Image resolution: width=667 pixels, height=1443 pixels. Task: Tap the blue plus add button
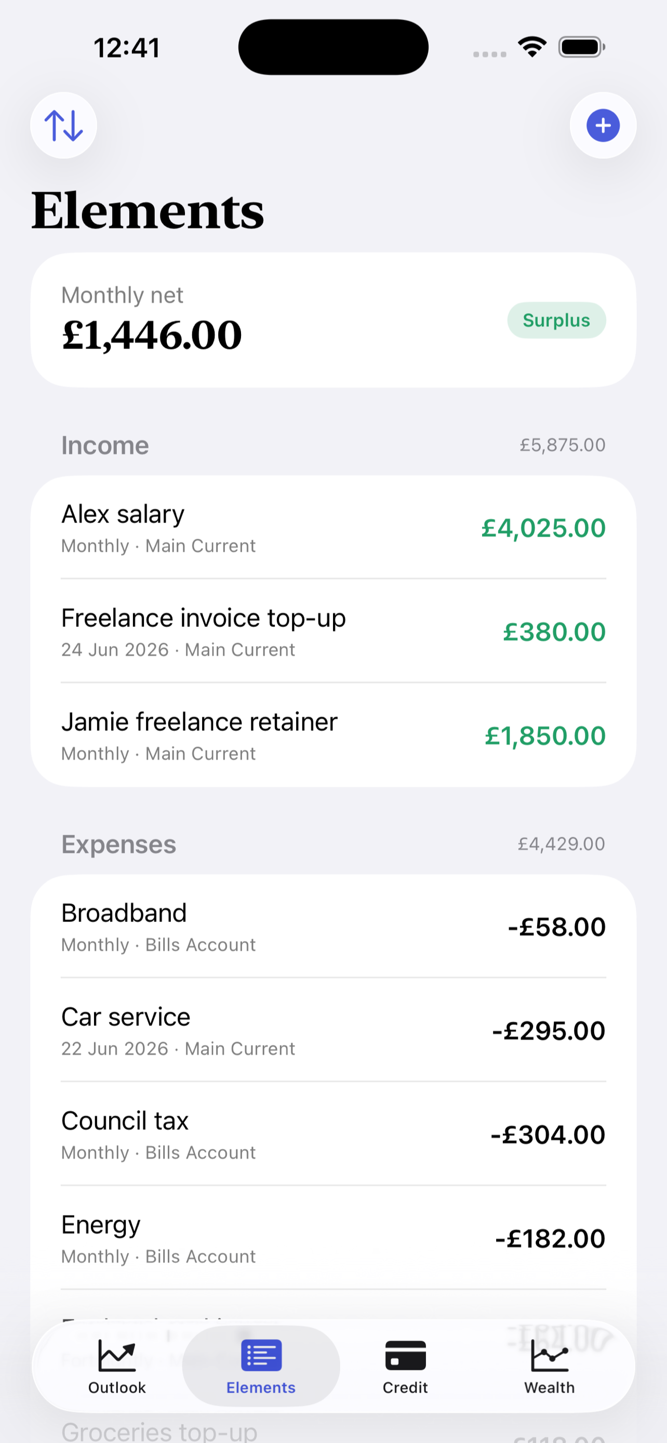coord(603,126)
